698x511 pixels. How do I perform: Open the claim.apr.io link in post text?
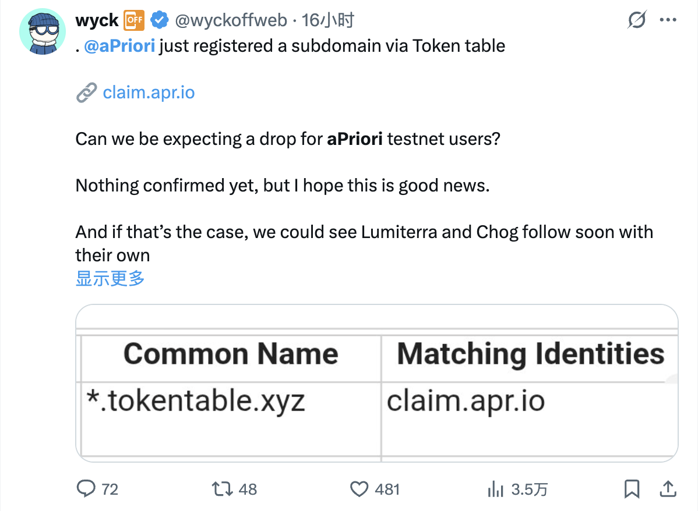pyautogui.click(x=149, y=93)
